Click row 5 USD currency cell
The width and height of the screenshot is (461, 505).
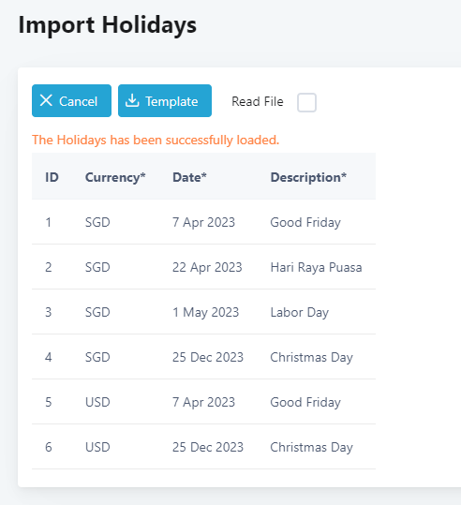click(x=97, y=402)
